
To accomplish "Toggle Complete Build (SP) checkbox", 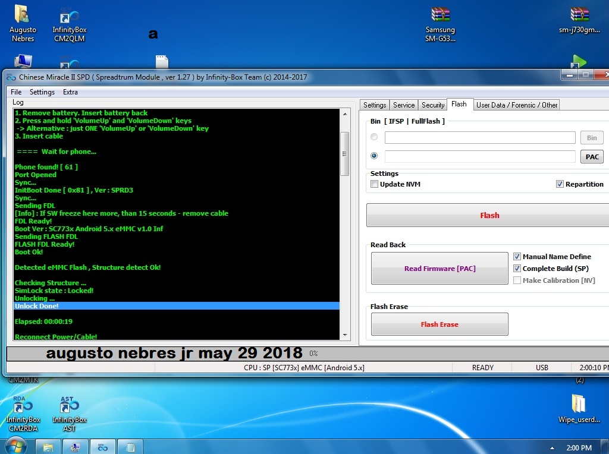I will point(517,268).
